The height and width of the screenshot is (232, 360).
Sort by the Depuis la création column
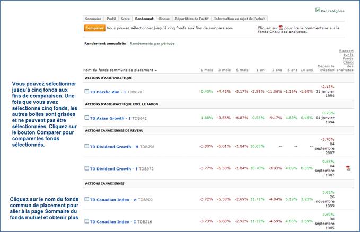pyautogui.click(x=326, y=68)
